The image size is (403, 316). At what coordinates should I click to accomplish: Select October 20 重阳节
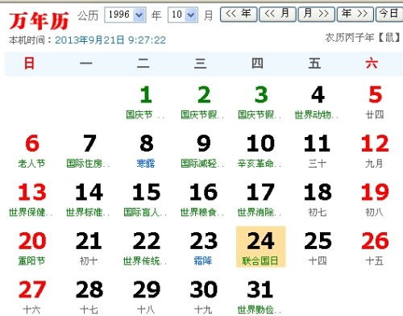click(31, 248)
